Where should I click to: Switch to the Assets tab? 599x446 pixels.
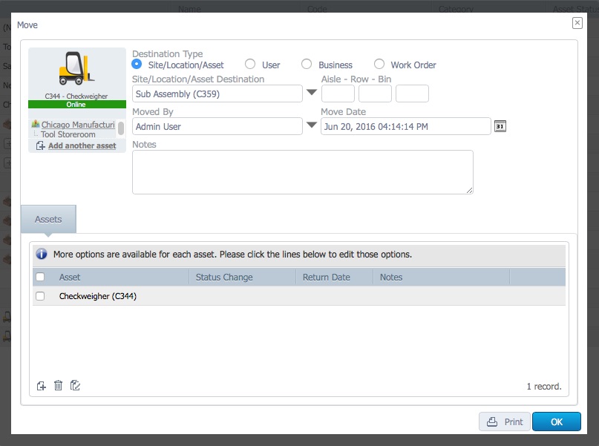click(48, 220)
